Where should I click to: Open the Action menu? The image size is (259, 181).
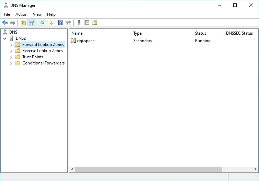point(22,14)
